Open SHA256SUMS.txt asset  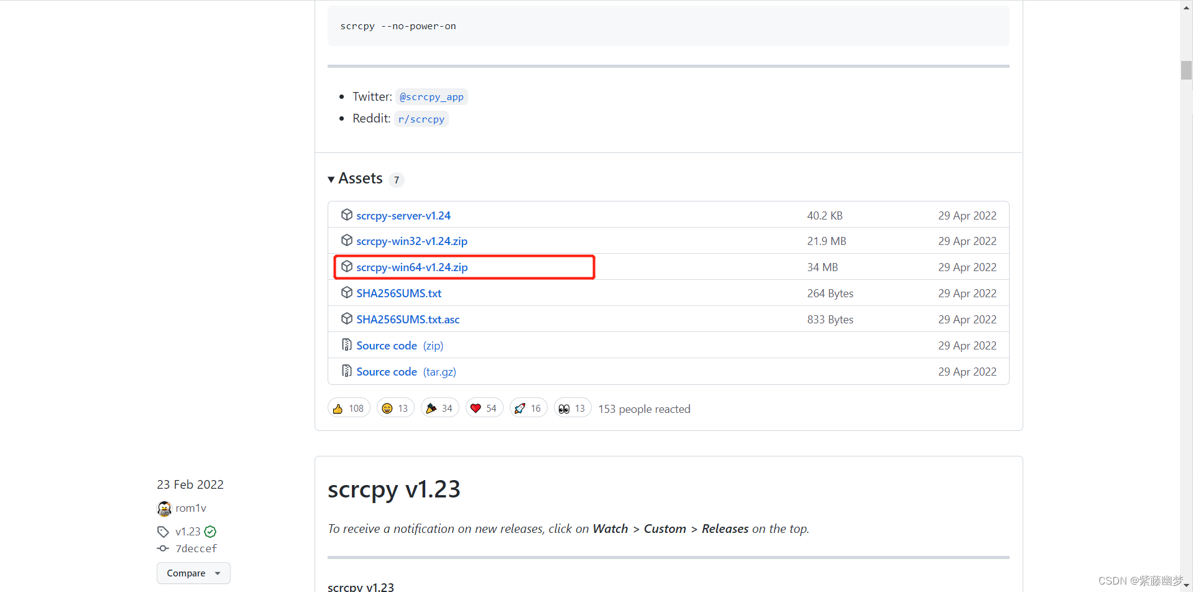point(398,294)
